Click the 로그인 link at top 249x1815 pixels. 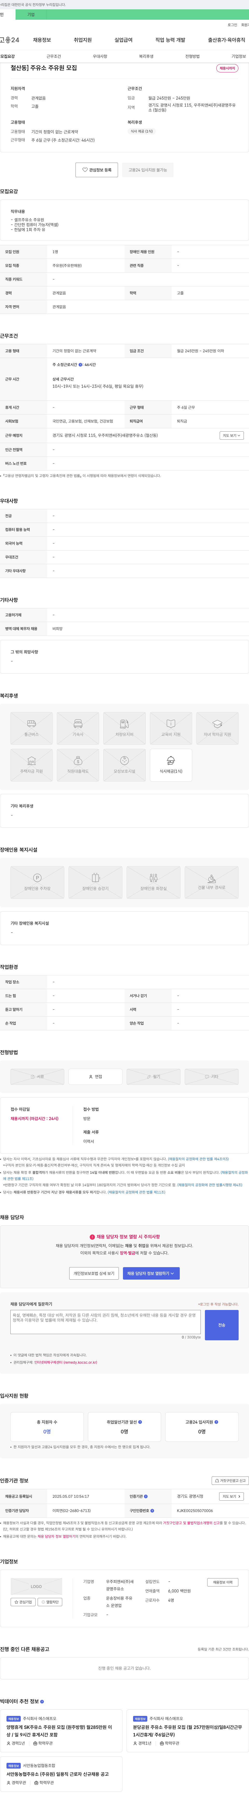[x=232, y=25]
